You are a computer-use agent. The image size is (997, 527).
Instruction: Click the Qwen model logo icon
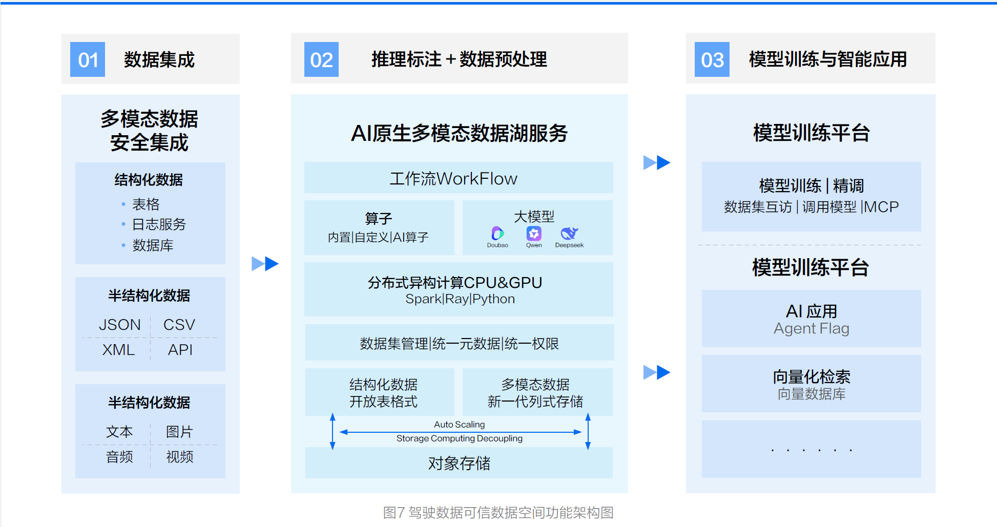tap(534, 234)
